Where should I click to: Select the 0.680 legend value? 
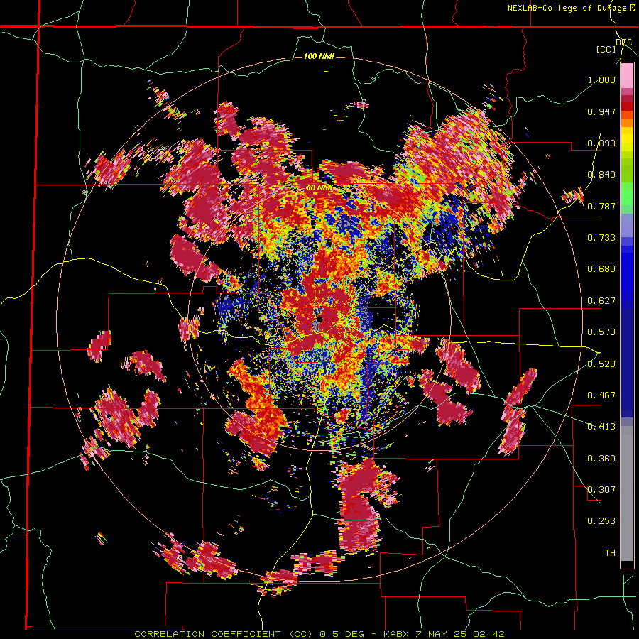601,269
